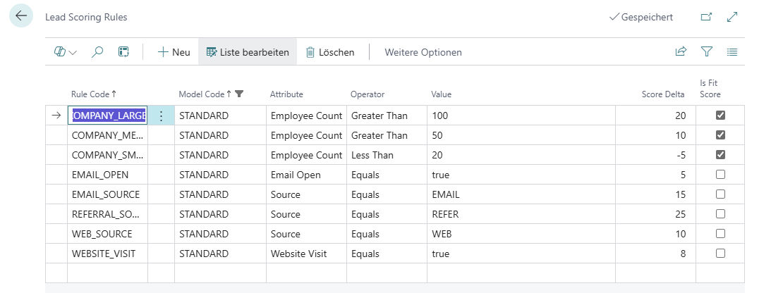Image resolution: width=783 pixels, height=293 pixels.
Task: Open the filter pane funnel icon
Action: pos(706,52)
